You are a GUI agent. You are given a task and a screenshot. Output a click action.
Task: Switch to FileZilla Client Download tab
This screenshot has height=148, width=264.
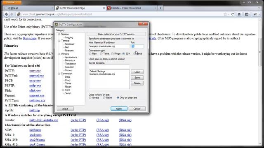(132, 8)
